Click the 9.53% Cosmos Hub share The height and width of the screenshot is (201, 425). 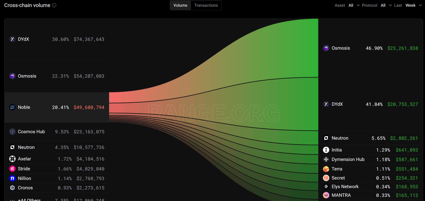(x=62, y=132)
